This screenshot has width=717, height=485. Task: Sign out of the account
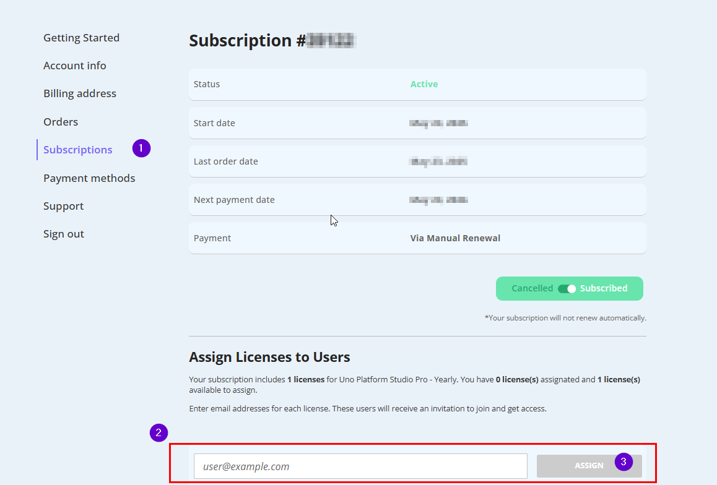tap(64, 234)
